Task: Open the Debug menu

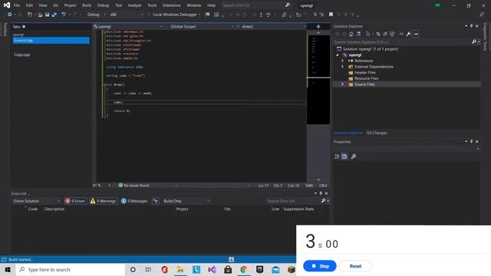Action: tap(103, 5)
